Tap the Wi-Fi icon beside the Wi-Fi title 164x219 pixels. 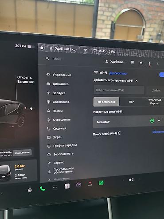(x=96, y=72)
